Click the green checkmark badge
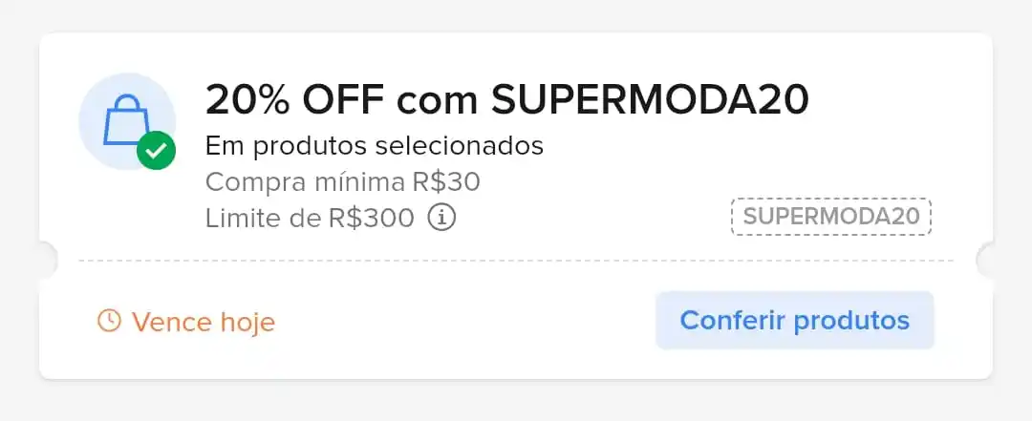Viewport: 1032px width, 421px height. 156,151
